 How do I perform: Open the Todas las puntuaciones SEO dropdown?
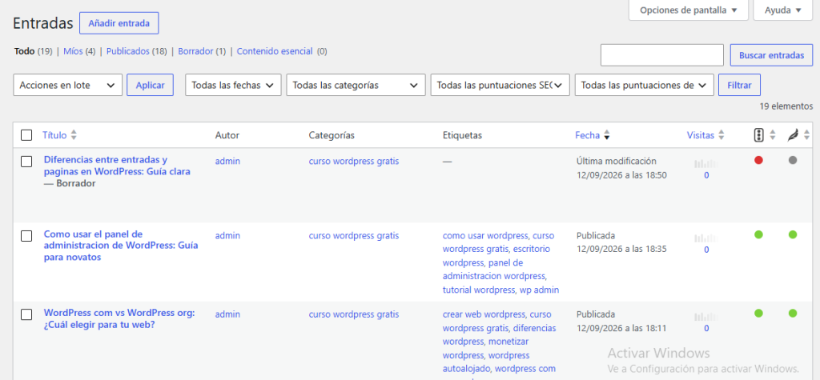(500, 85)
